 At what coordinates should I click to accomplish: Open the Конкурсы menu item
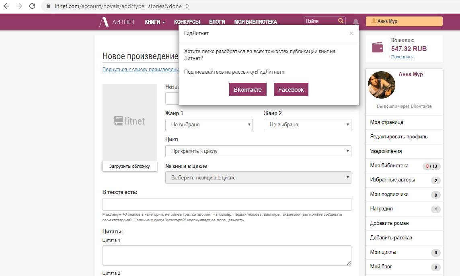[187, 22]
